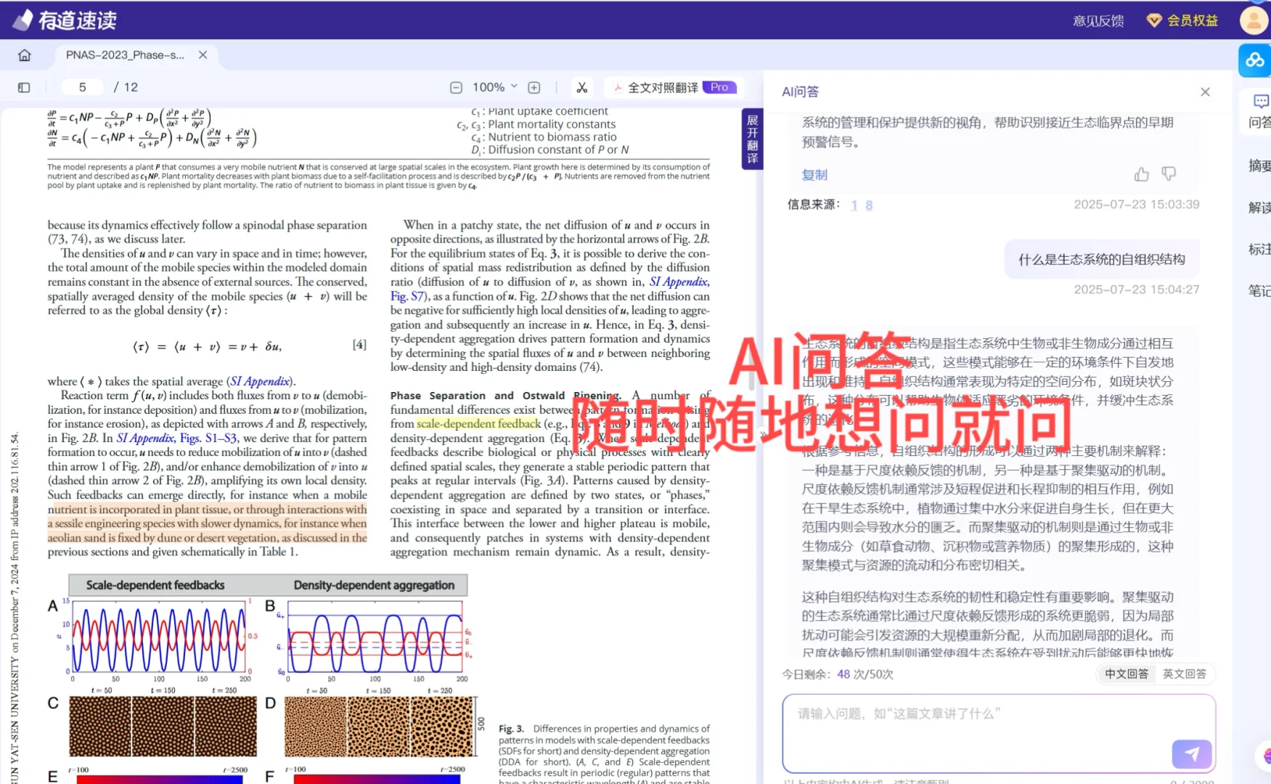Expand the 展开翻译 translation drawer
1271x784 pixels.
coord(751,140)
